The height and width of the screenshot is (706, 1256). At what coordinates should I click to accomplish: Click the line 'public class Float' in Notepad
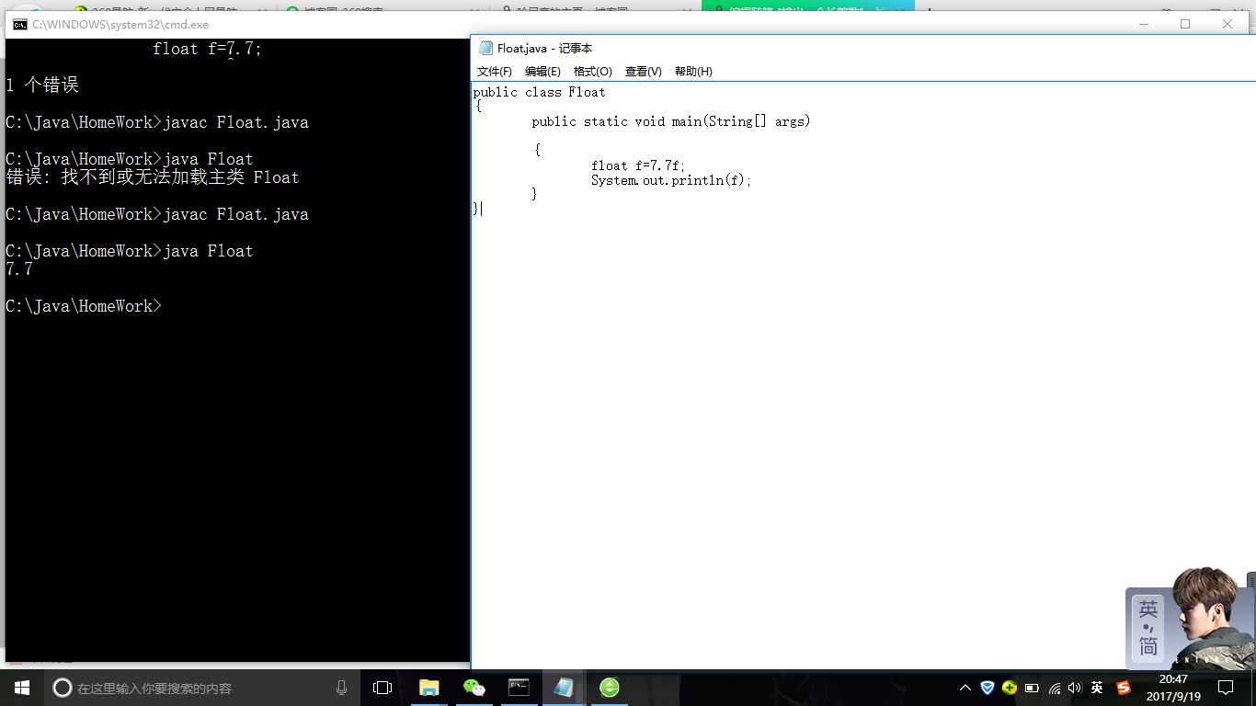[x=540, y=92]
